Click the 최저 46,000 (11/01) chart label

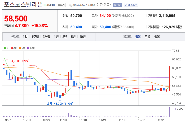(60, 104)
